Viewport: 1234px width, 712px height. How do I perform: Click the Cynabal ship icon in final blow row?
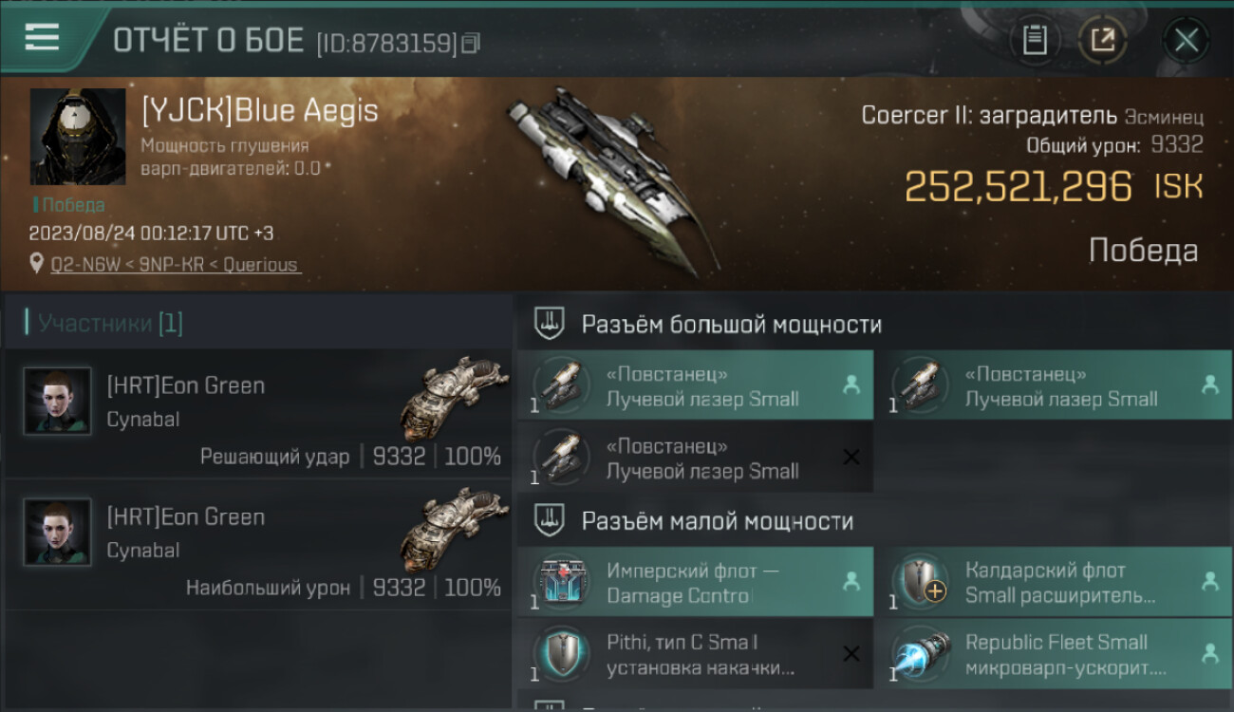[454, 398]
